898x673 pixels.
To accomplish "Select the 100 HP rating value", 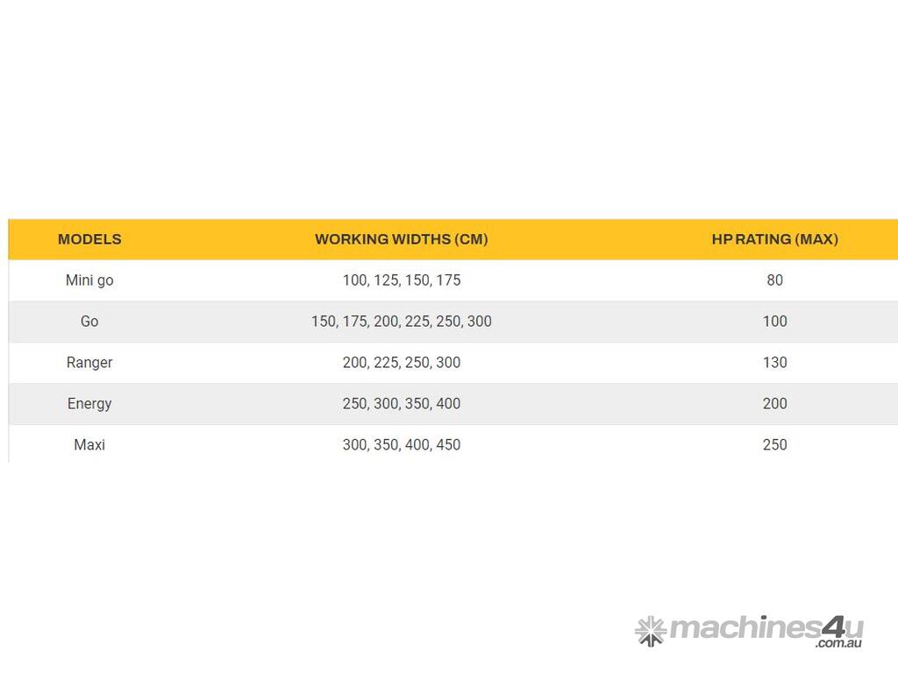I will [x=774, y=322].
